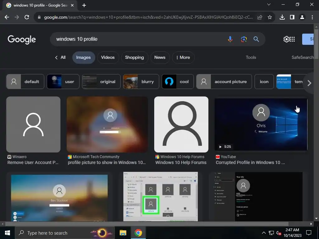Click the eclipse search highlight icon
319x239 pixels.
point(102,233)
